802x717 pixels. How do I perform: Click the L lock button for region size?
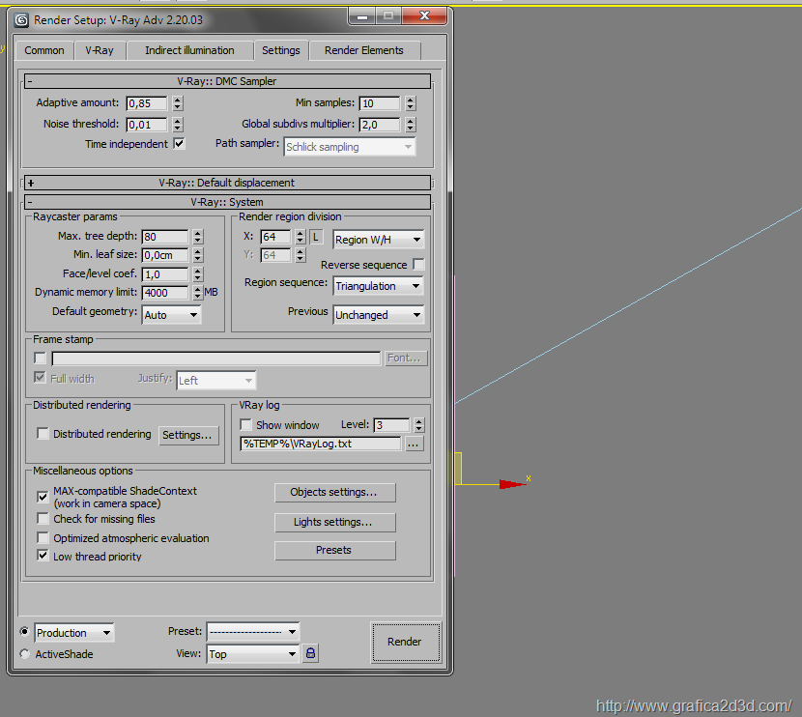316,237
